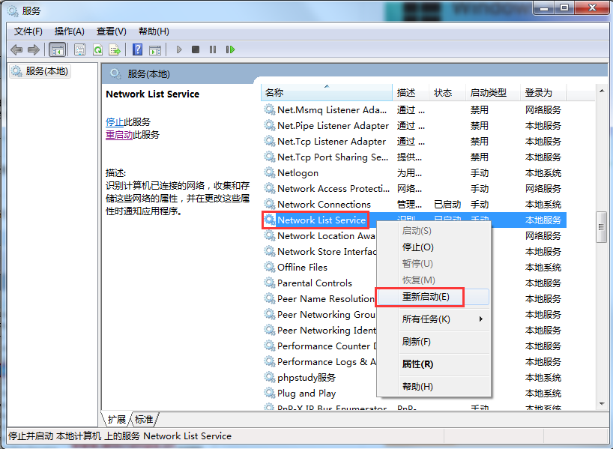Screen dimensions: 613x449
Task: Click the 停止 service link
Action: click(115, 121)
